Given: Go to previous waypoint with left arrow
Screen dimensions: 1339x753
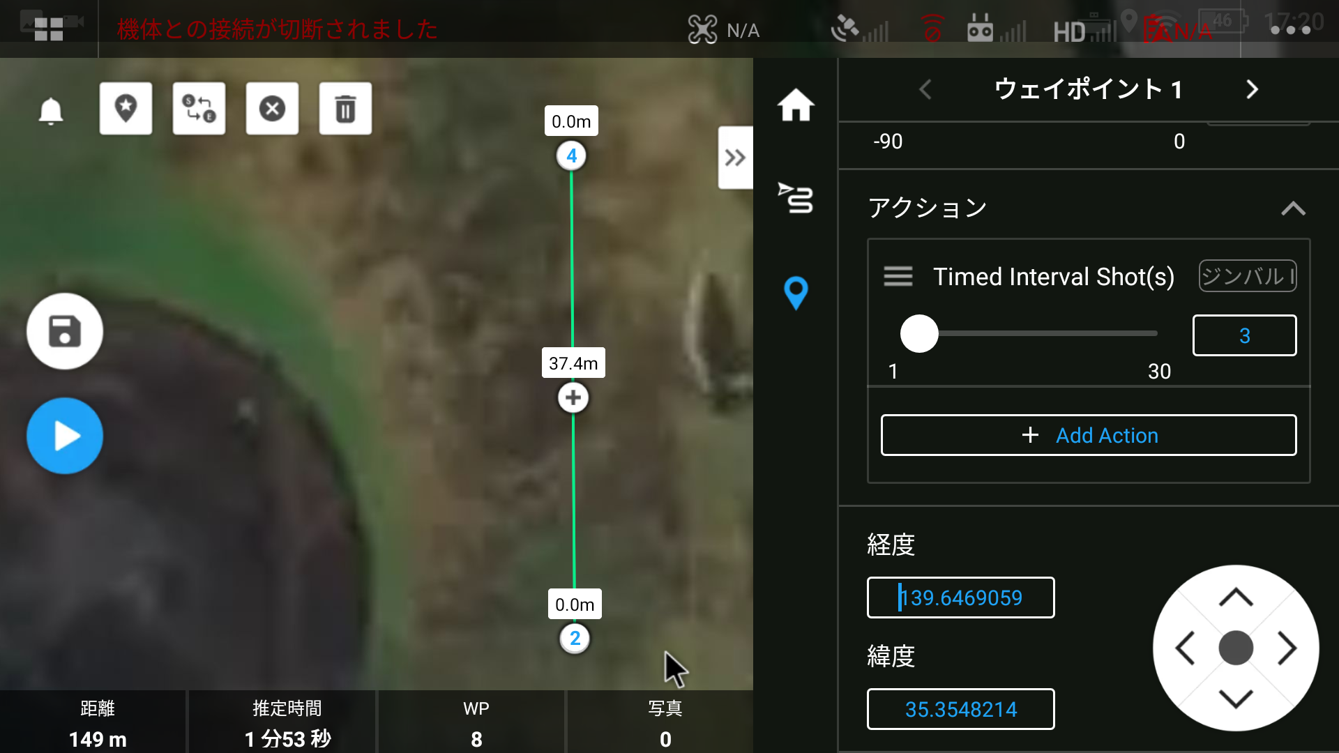Looking at the screenshot, I should 925,90.
